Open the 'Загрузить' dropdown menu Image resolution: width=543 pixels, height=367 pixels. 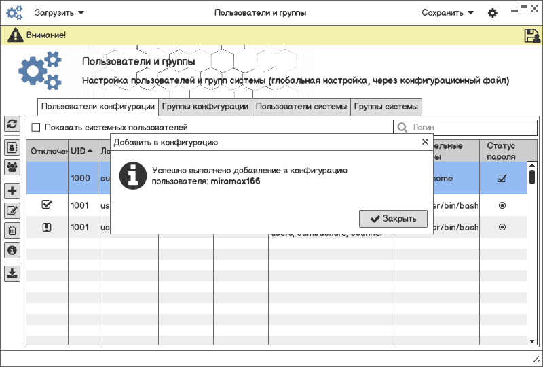(60, 13)
